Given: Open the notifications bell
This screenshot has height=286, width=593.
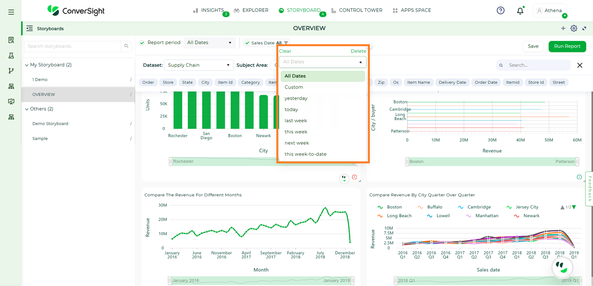Looking at the screenshot, I should tap(520, 11).
